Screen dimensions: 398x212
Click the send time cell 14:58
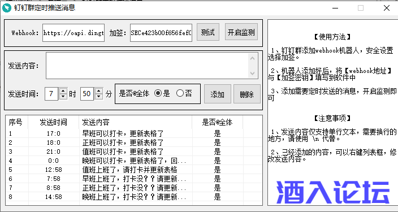tap(54, 197)
